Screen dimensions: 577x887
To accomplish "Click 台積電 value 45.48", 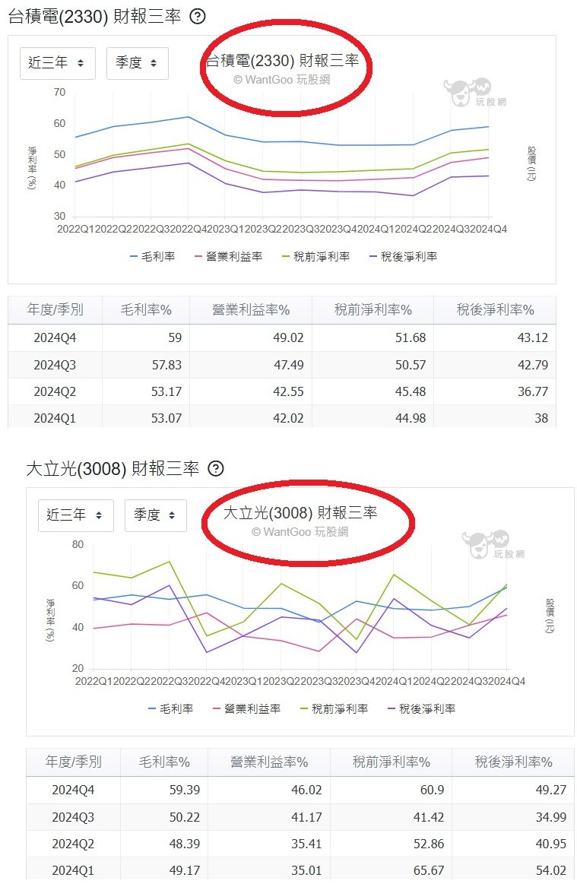I will coord(411,391).
